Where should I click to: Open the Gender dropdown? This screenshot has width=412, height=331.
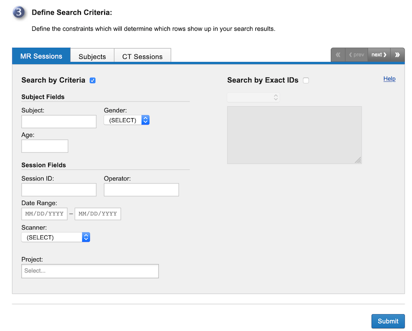(x=127, y=120)
